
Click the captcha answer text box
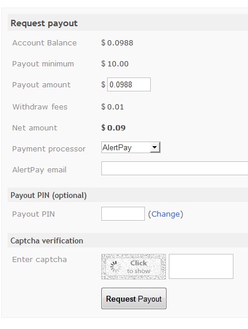pos(201,266)
